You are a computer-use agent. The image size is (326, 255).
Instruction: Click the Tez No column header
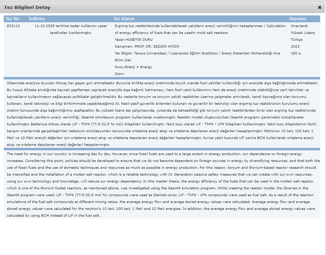pyautogui.click(x=12, y=19)
